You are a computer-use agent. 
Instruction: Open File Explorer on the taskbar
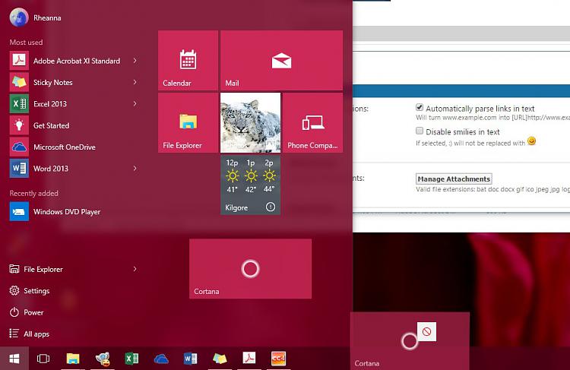point(73,359)
